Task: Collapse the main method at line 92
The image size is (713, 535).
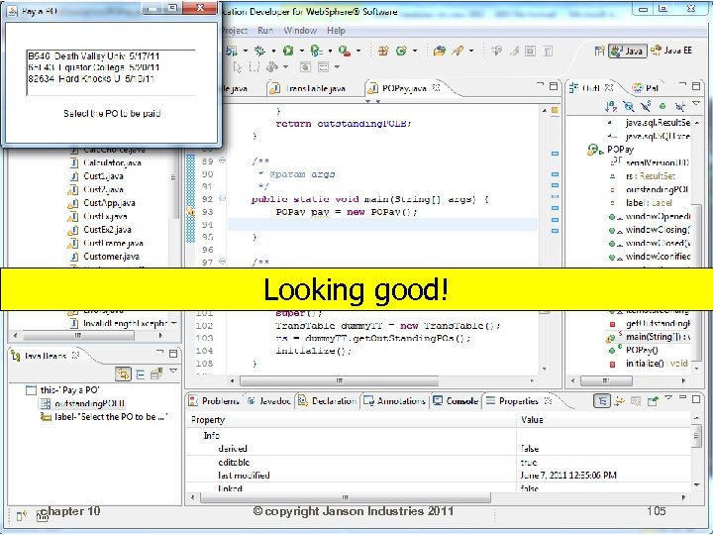Action: point(223,198)
